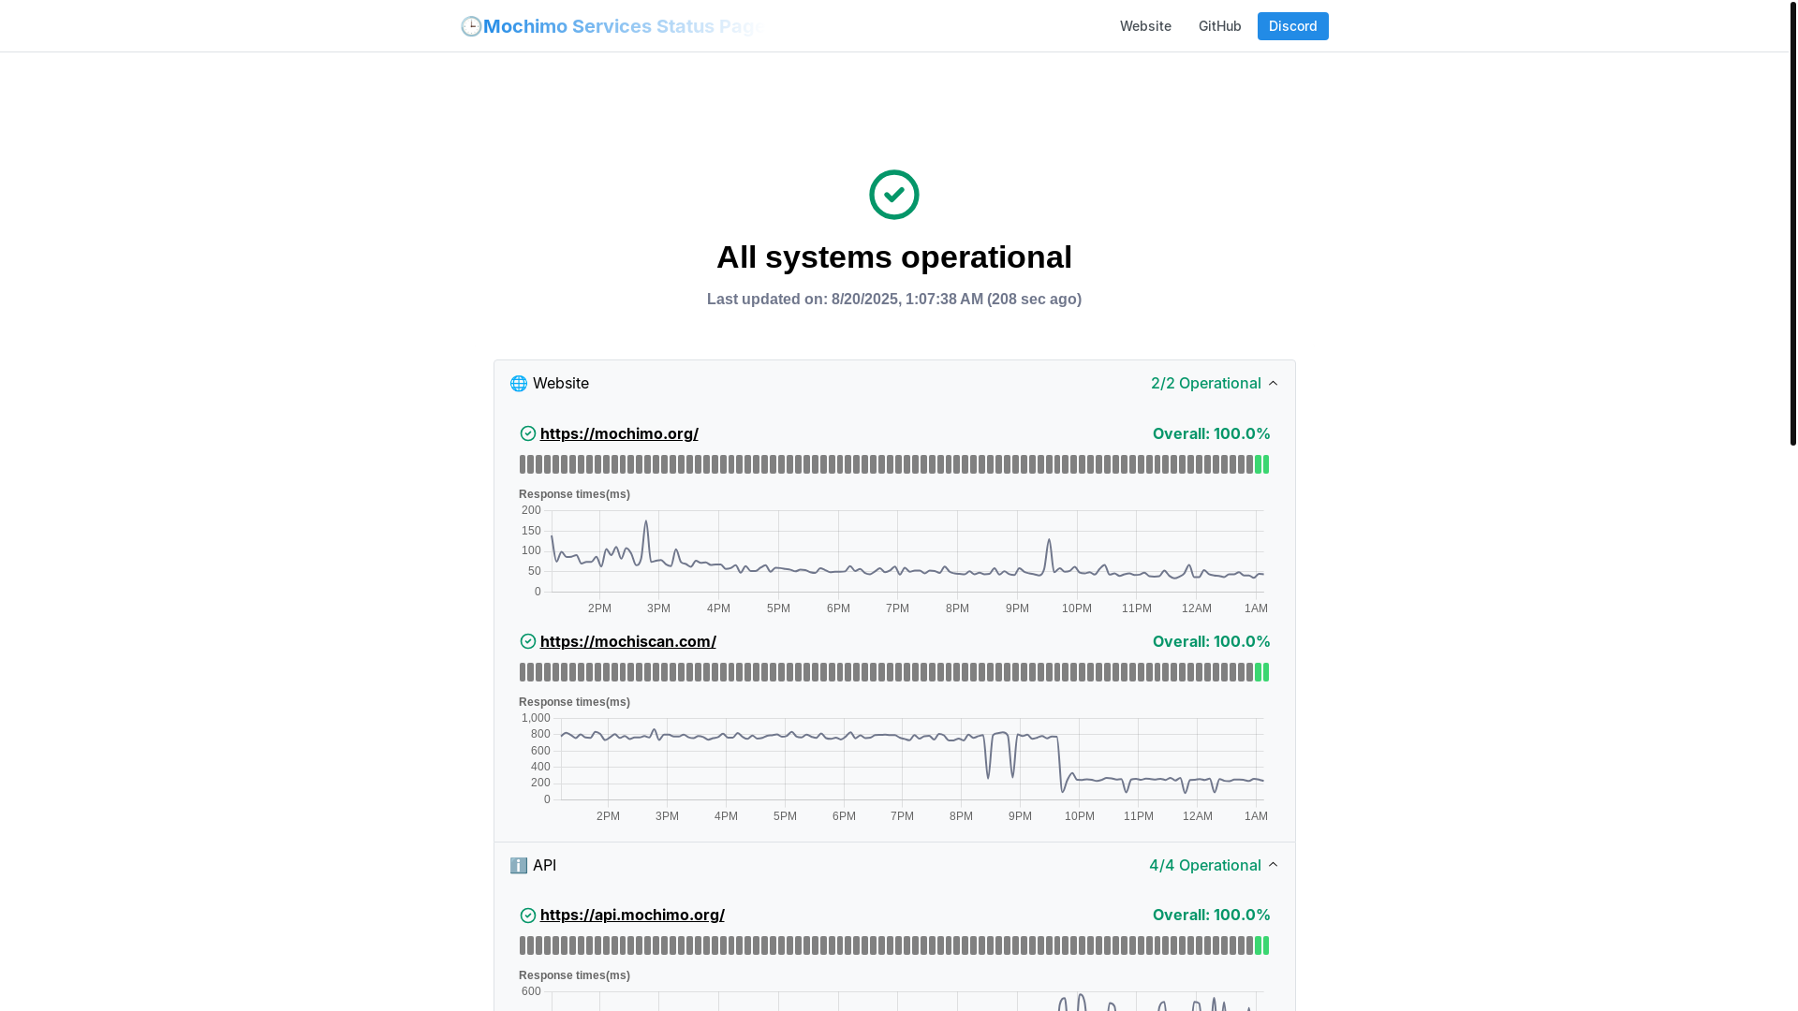Click Overall: 100.0% for api.mochimo.org
The height and width of the screenshot is (1011, 1798).
point(1211,915)
